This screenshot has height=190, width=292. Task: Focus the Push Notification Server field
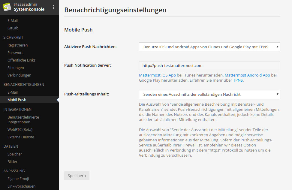[209, 65]
